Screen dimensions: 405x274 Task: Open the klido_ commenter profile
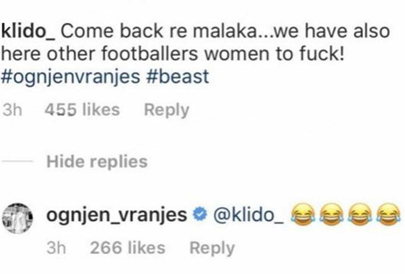(x=28, y=31)
